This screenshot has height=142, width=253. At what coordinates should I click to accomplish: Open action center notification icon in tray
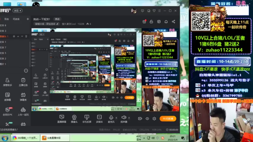pyautogui.click(x=183, y=138)
